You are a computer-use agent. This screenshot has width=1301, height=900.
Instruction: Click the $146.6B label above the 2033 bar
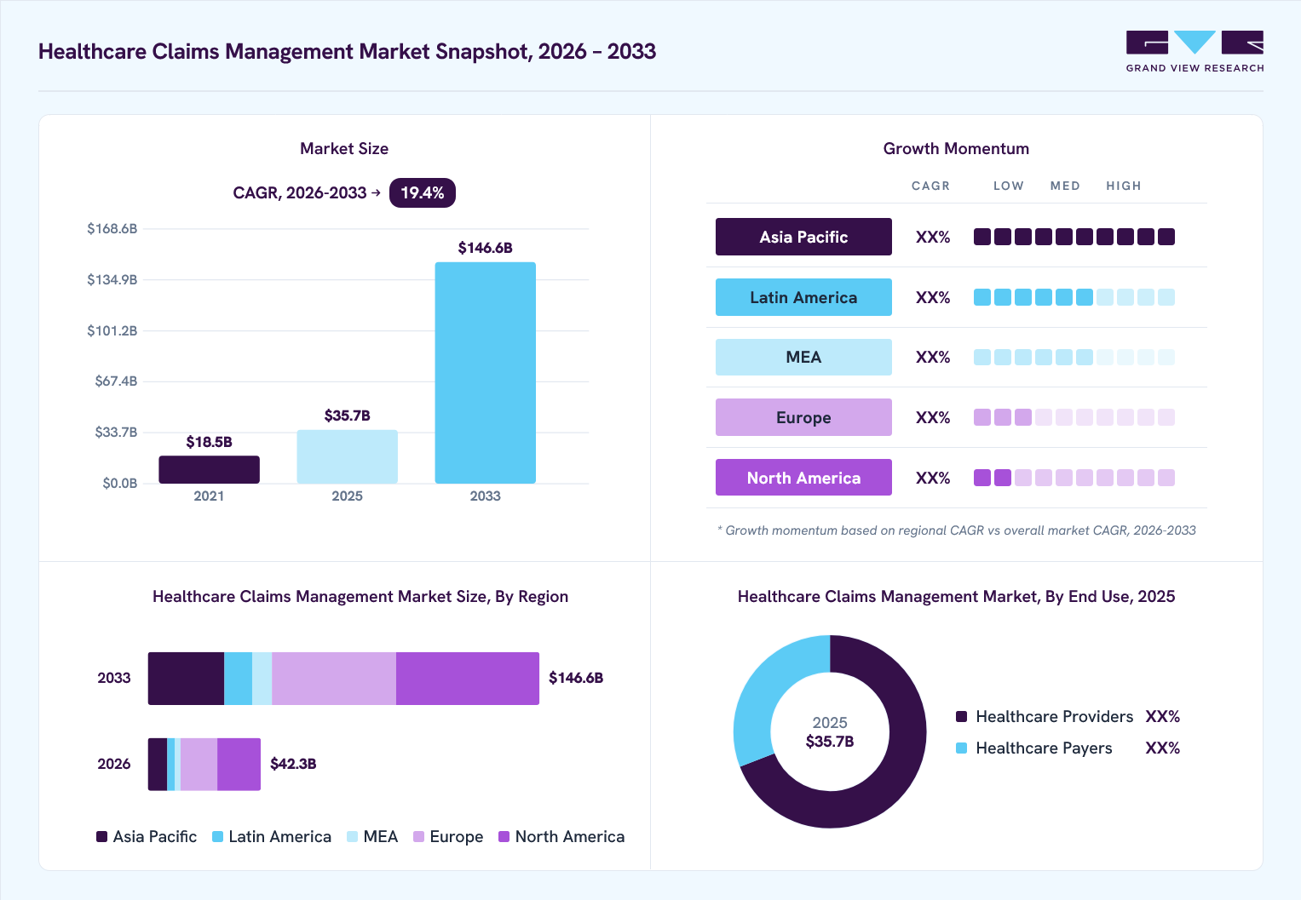(x=485, y=248)
